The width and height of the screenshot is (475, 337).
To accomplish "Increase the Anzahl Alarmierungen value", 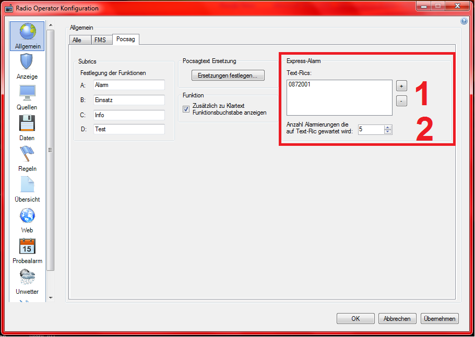I will coord(388,128).
